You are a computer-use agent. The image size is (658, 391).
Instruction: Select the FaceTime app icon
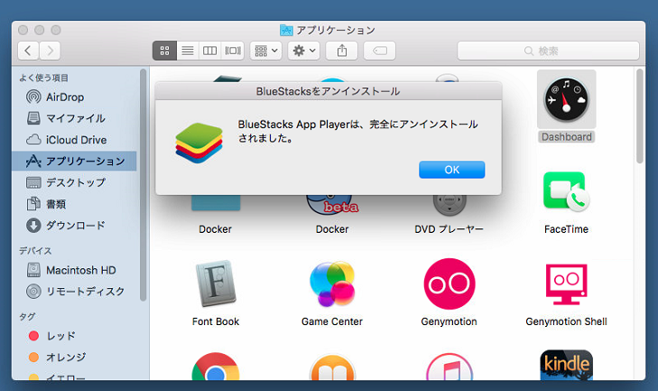click(x=566, y=191)
